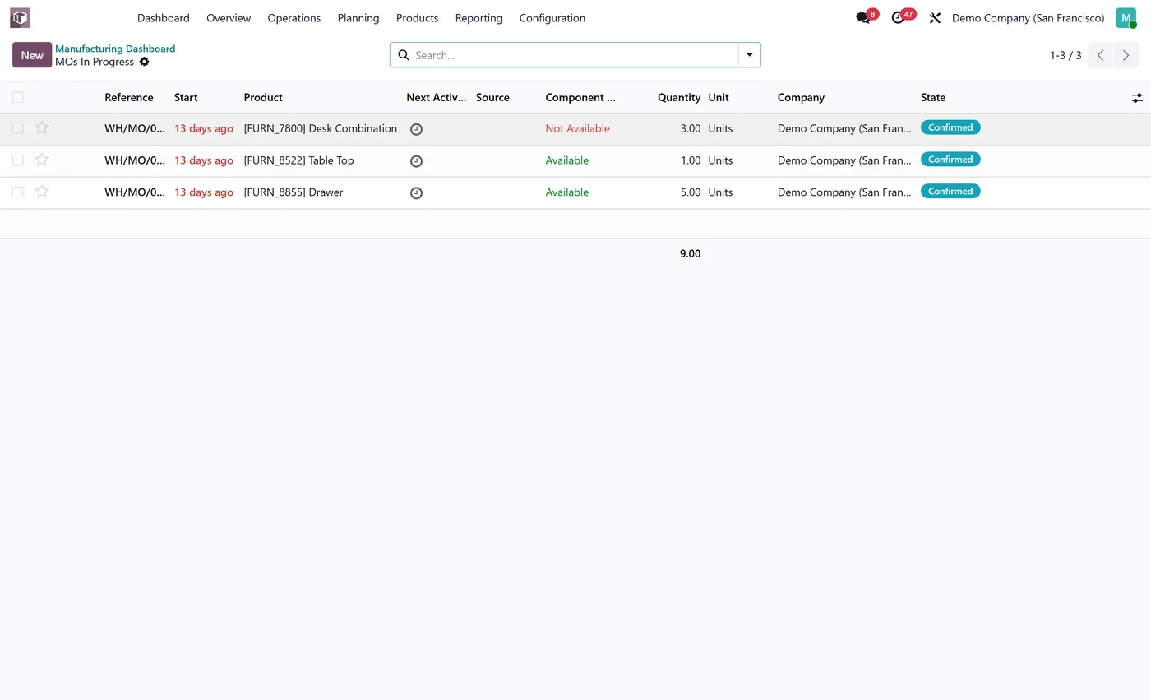Click Confirmed state badge in Table Top row
Viewport: 1151px width, 700px height.
950,160
